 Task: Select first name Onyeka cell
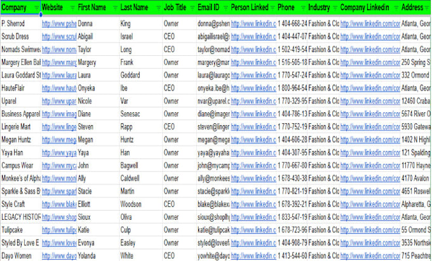click(98, 88)
